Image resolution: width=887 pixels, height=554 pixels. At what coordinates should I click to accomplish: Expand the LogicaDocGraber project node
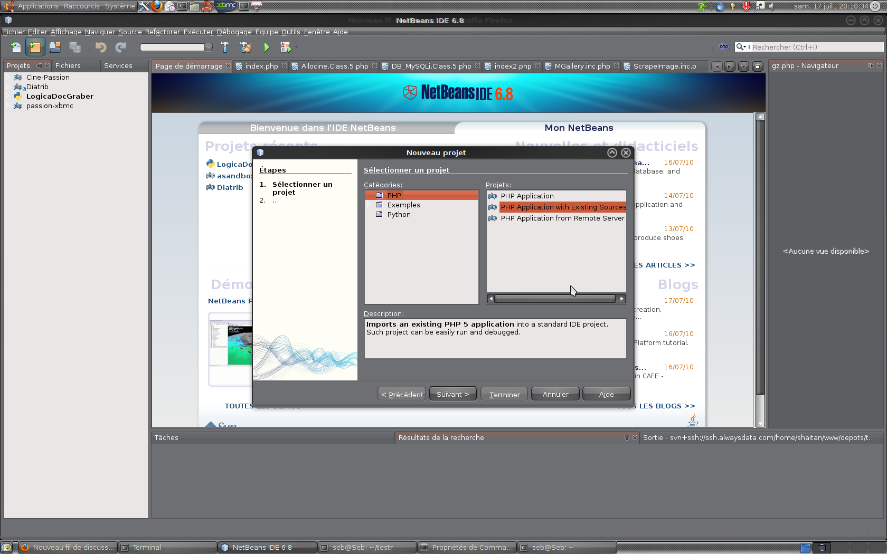(x=8, y=97)
